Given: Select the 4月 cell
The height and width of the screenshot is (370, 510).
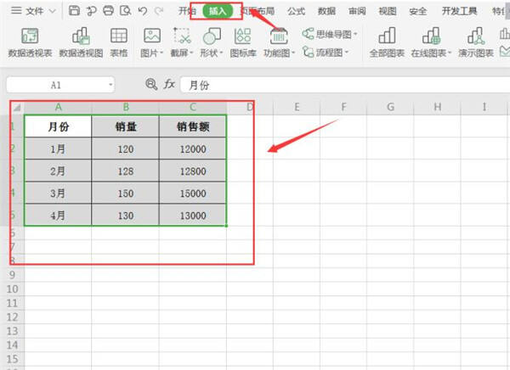Looking at the screenshot, I should point(58,215).
